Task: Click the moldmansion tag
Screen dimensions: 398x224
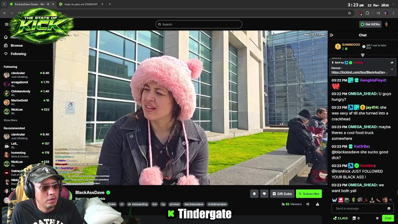Action: click(x=217, y=204)
